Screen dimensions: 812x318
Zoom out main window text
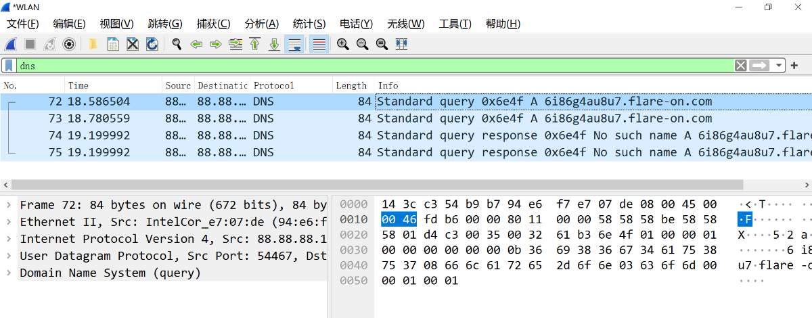click(363, 45)
